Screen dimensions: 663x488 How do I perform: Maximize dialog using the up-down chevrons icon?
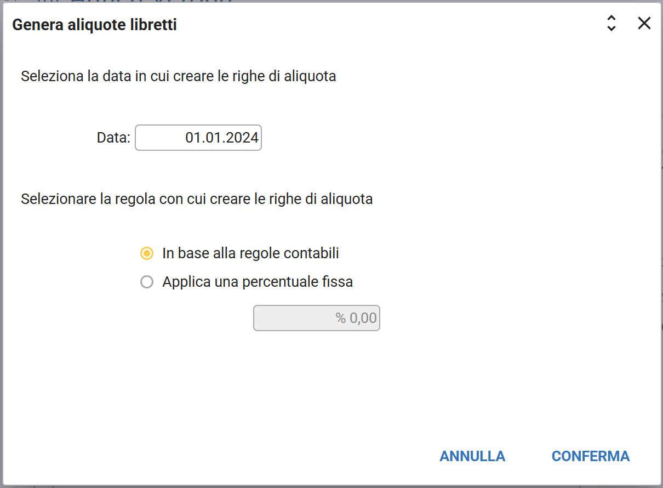pos(611,23)
